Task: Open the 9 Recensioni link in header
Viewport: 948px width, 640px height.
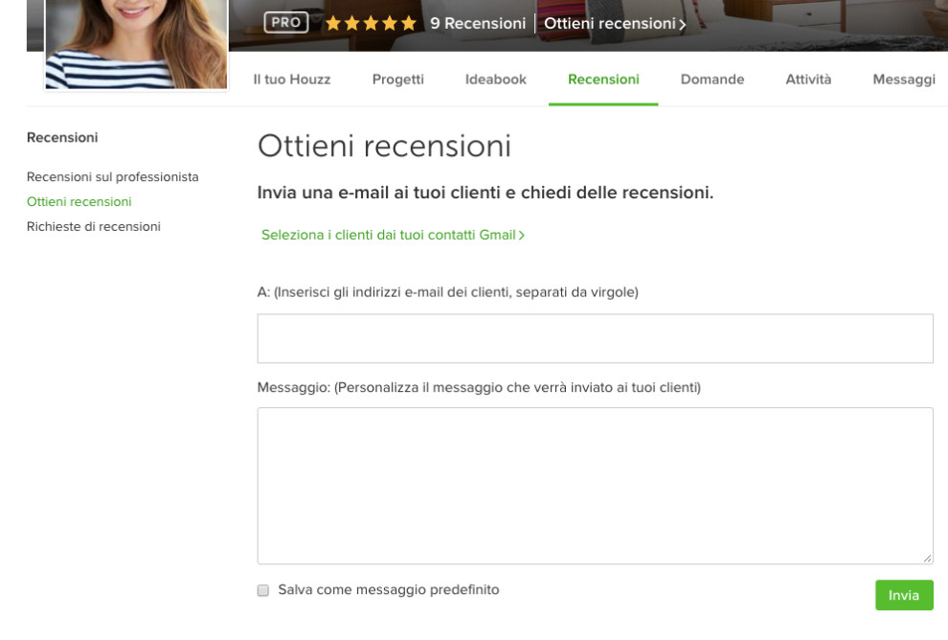Action: [478, 23]
